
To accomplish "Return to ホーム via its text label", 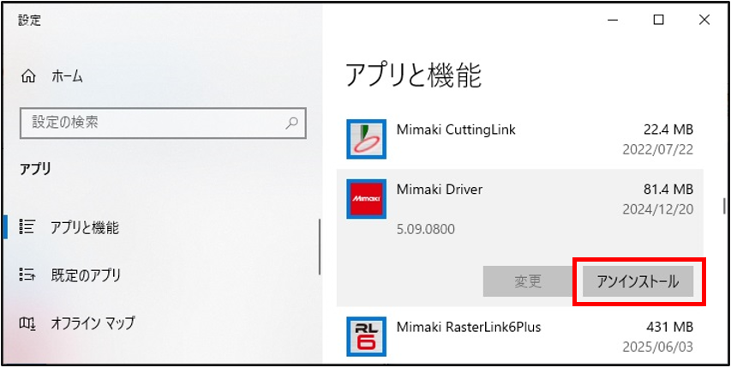I will click(x=67, y=76).
